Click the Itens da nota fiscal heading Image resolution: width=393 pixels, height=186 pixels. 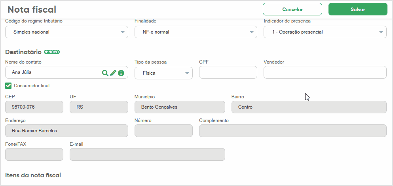point(33,175)
